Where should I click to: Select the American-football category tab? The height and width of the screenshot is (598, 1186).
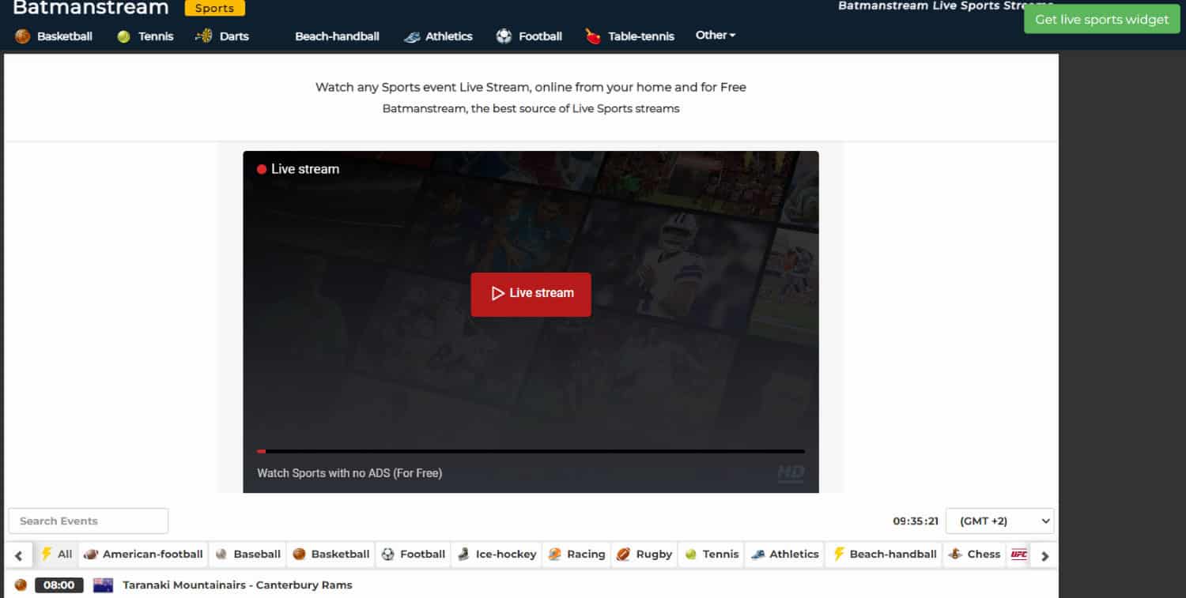point(143,555)
